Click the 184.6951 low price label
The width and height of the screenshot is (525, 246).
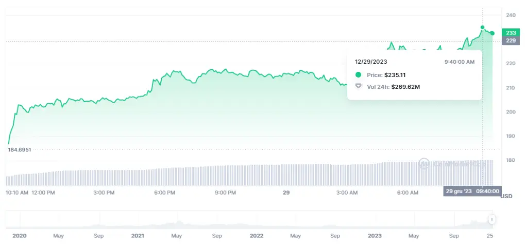21,149
